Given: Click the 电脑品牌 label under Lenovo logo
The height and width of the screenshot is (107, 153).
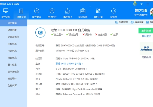Looking at the screenshot, I should [146, 58].
